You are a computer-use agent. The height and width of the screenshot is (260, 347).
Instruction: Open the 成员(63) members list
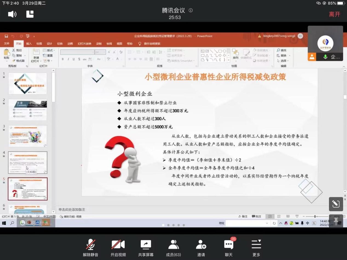pyautogui.click(x=173, y=248)
